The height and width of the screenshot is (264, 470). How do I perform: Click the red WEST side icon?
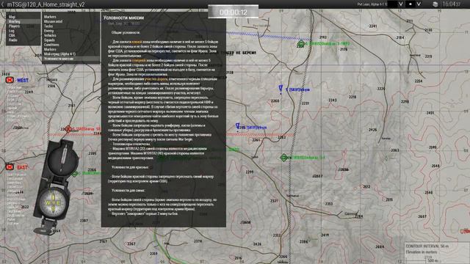[x=10, y=80]
